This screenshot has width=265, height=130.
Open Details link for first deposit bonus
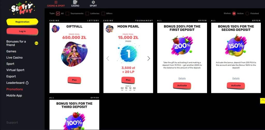click(182, 78)
